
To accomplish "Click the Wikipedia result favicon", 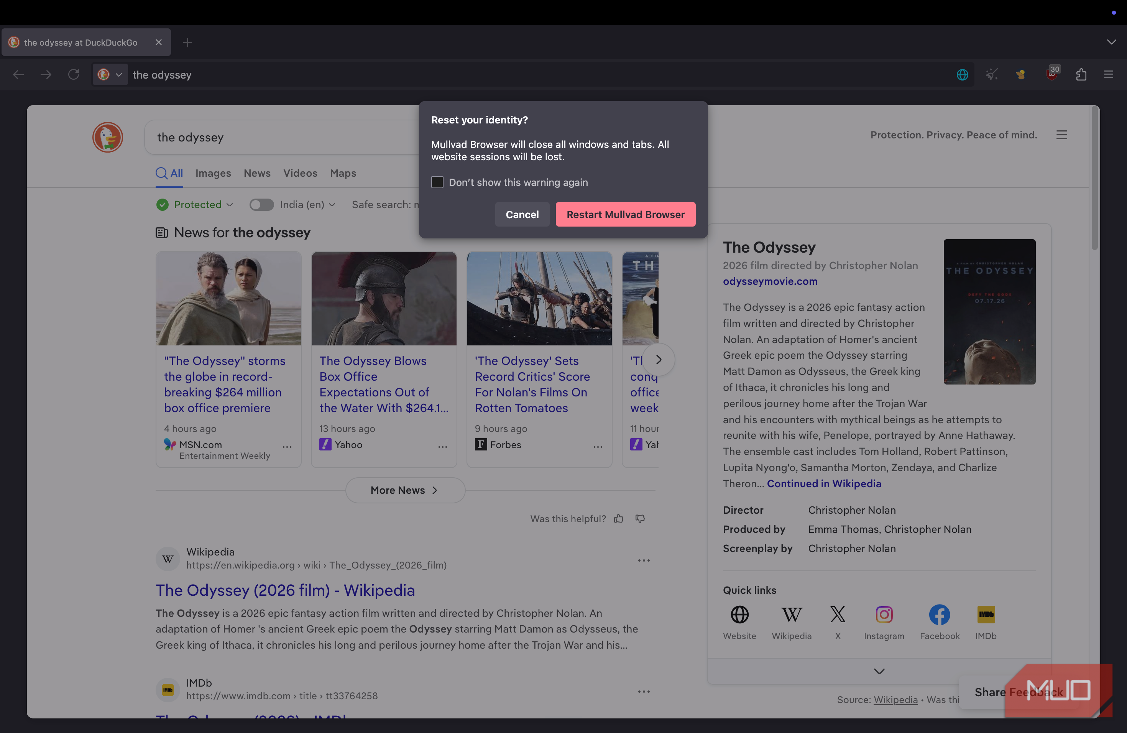I will 168,559.
